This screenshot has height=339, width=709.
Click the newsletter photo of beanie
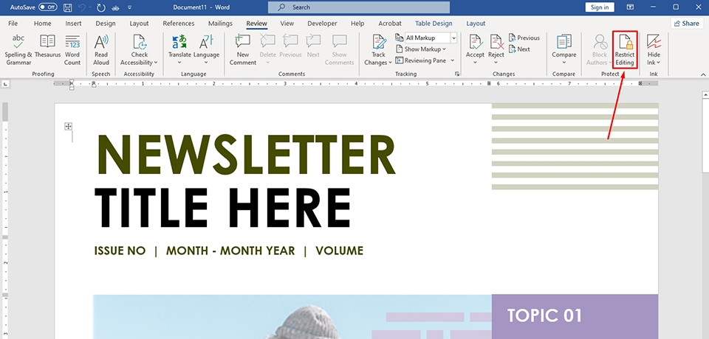click(292, 317)
